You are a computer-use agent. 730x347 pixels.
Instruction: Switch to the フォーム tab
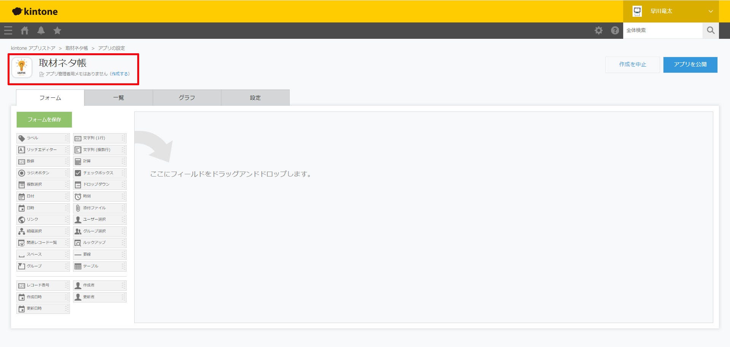(50, 98)
